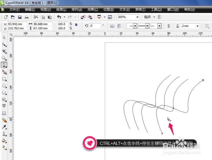Select the Rectangle tool
The height and width of the screenshot is (160, 212).
[x=4, y=79]
